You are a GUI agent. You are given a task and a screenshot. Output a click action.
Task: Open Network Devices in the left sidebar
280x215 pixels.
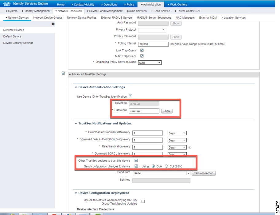(14, 30)
